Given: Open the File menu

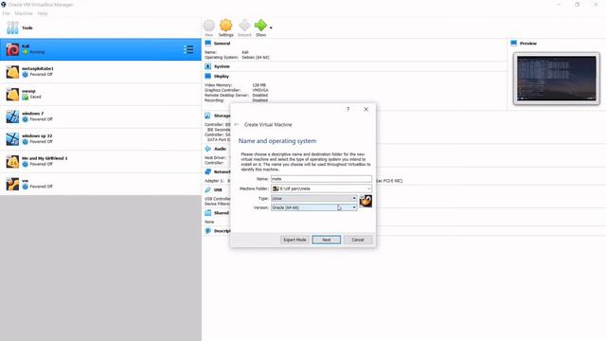Looking at the screenshot, I should coord(7,13).
